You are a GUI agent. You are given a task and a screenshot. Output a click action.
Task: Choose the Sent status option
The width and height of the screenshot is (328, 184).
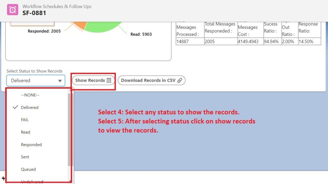pos(25,157)
